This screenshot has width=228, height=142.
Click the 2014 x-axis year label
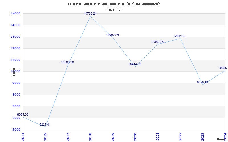coord(23,137)
